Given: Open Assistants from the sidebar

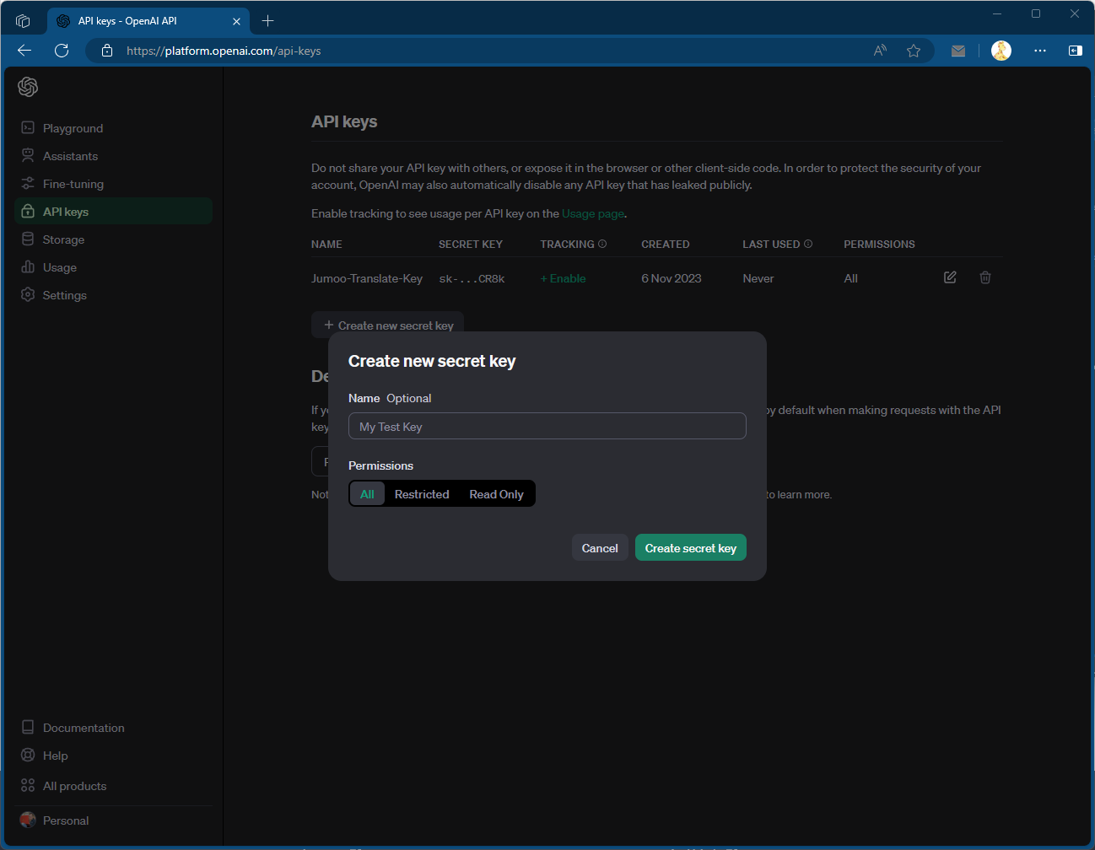Looking at the screenshot, I should click(x=113, y=156).
